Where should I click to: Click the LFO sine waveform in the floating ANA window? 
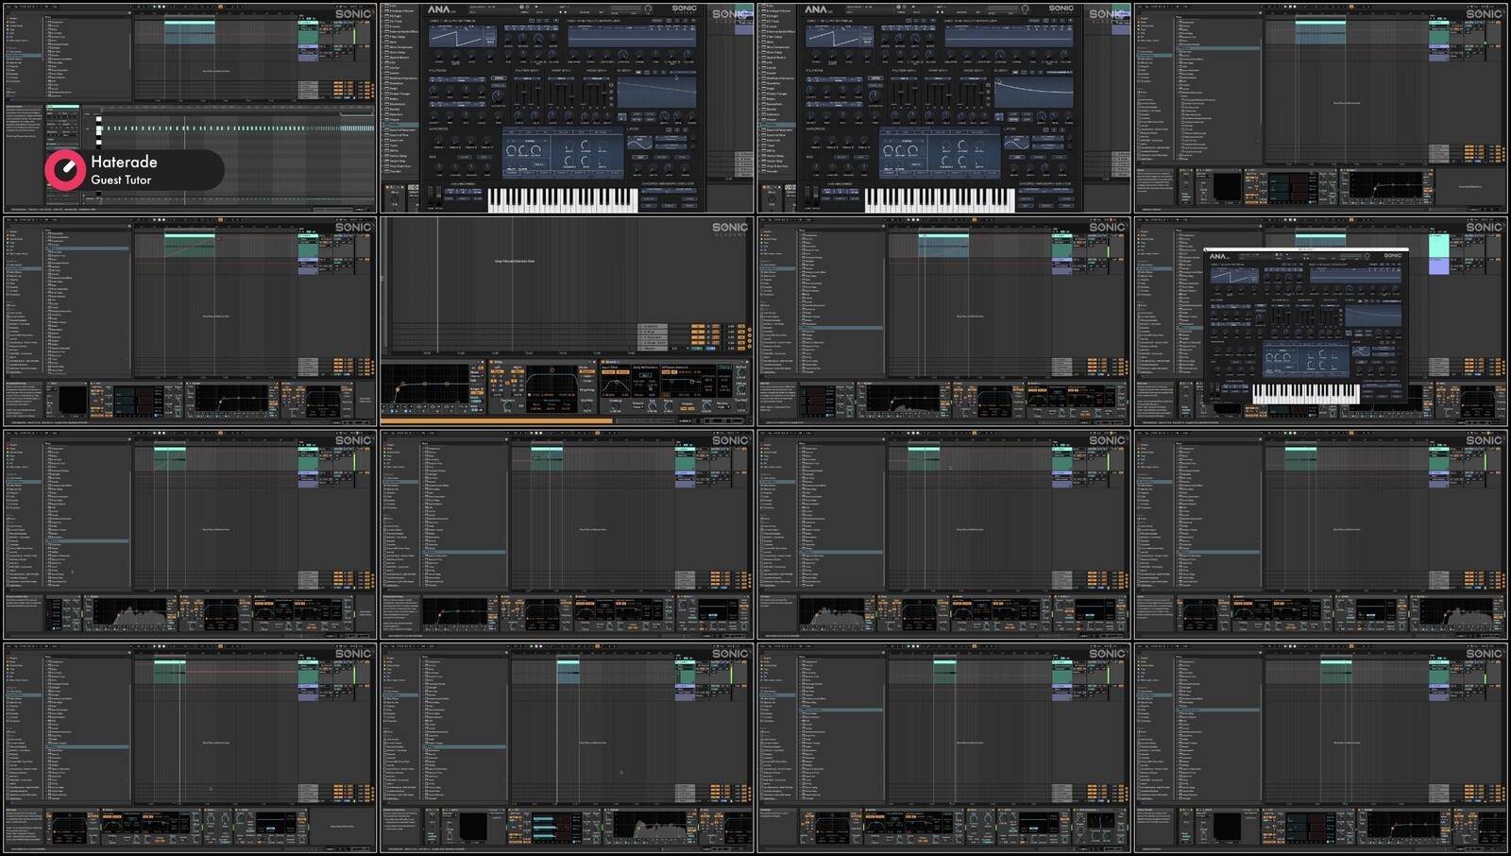click(1363, 351)
